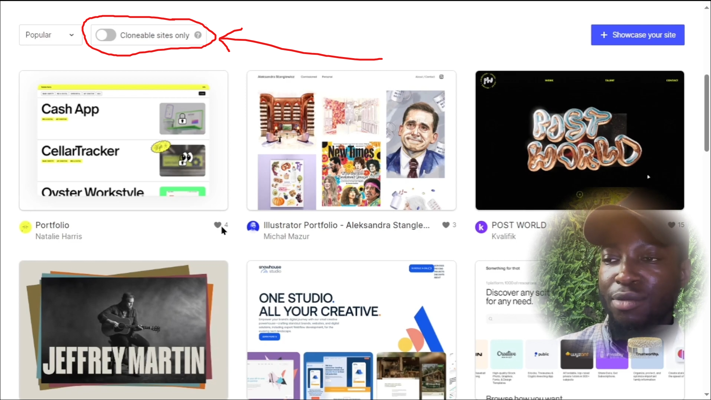Image resolution: width=711 pixels, height=400 pixels.
Task: Like the POST WORLD site heart icon
Action: [x=671, y=225]
